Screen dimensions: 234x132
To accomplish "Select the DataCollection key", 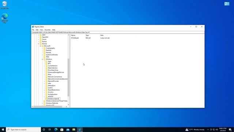I will click(x=53, y=68).
